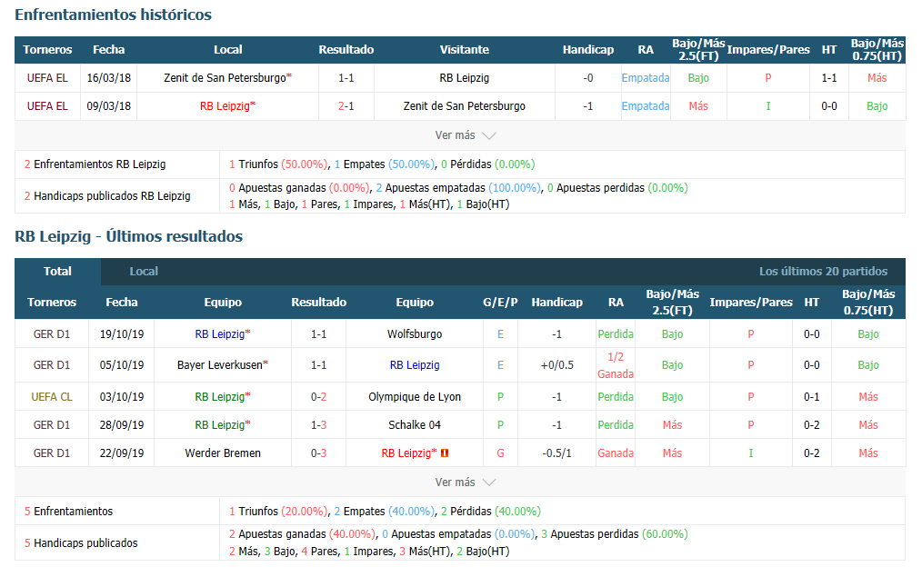Click '1/2 Ganada' RA value for Leverkusen match
The height and width of the screenshot is (567, 922).
pyautogui.click(x=616, y=365)
